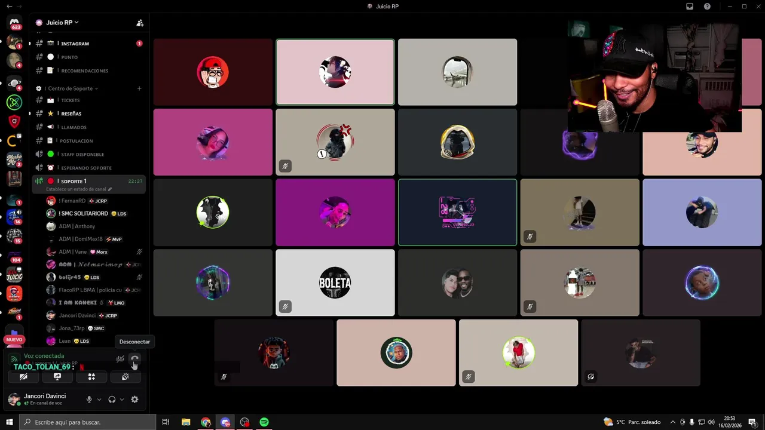Open the TICKETS channel
This screenshot has height=430, width=765.
pyautogui.click(x=88, y=100)
